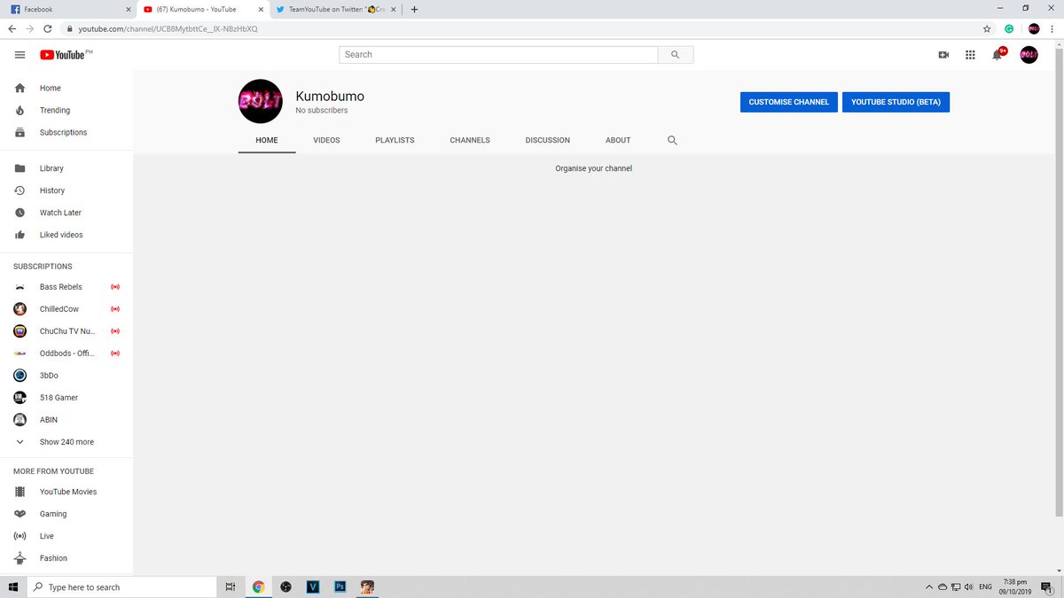The height and width of the screenshot is (598, 1064).
Task: Open Chrome's three-dot menu
Action: coord(1052,28)
